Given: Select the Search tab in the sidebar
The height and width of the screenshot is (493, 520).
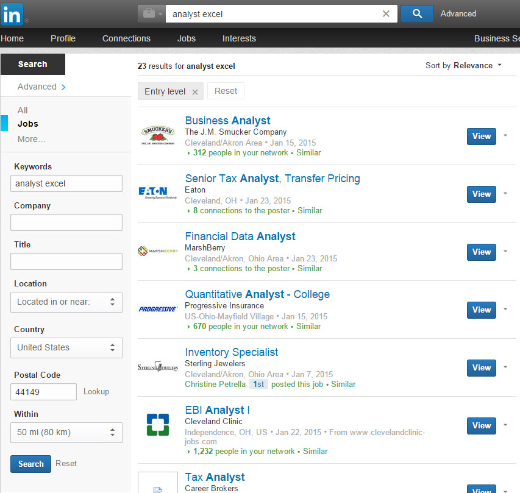Looking at the screenshot, I should coord(33,64).
